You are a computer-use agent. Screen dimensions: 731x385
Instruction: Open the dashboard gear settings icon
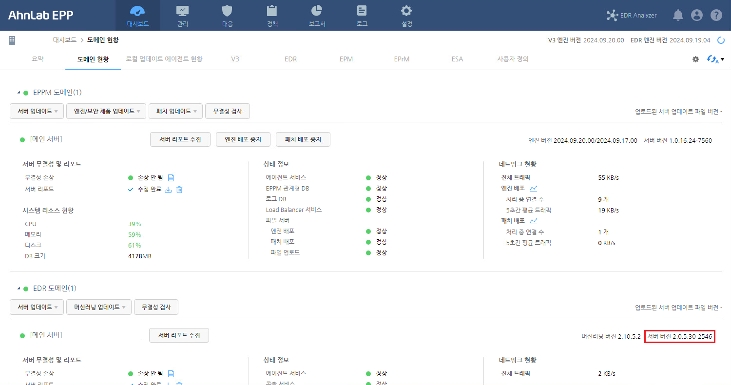point(695,59)
